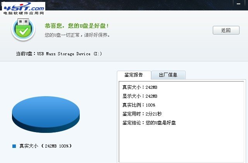Click the 电脑软硬件应用网 caption under logo
The width and height of the screenshot is (248, 163).
24,13
